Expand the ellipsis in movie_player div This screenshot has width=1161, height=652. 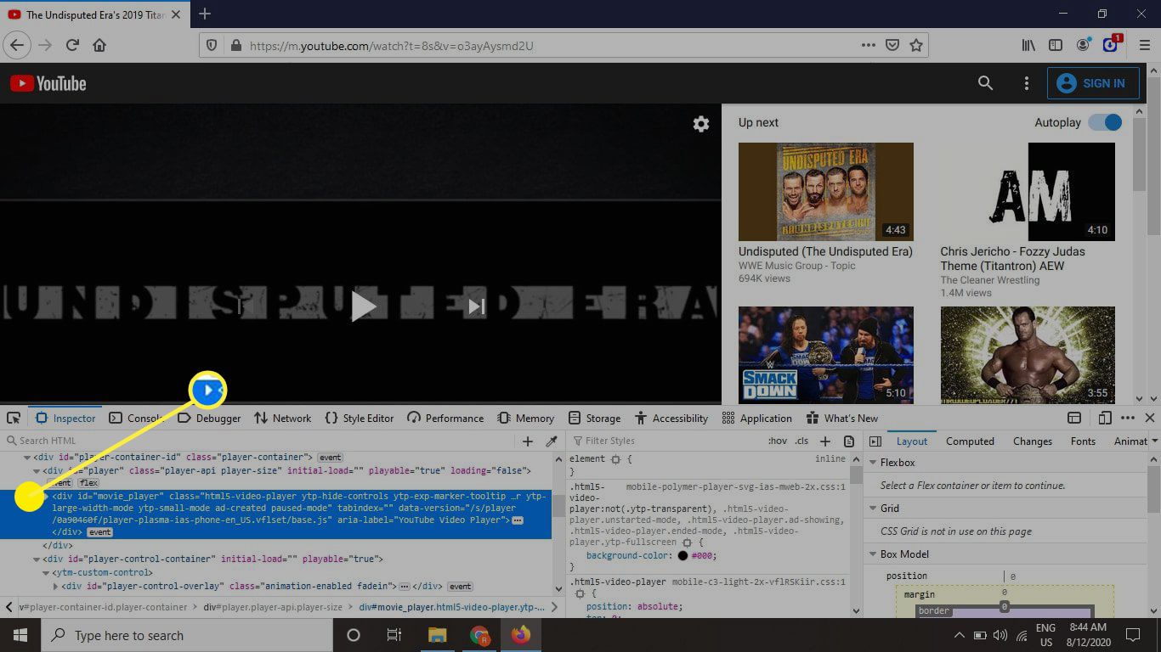[518, 520]
